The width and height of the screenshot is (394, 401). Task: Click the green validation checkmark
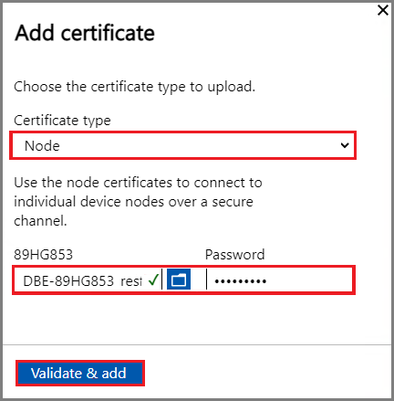[x=153, y=280]
